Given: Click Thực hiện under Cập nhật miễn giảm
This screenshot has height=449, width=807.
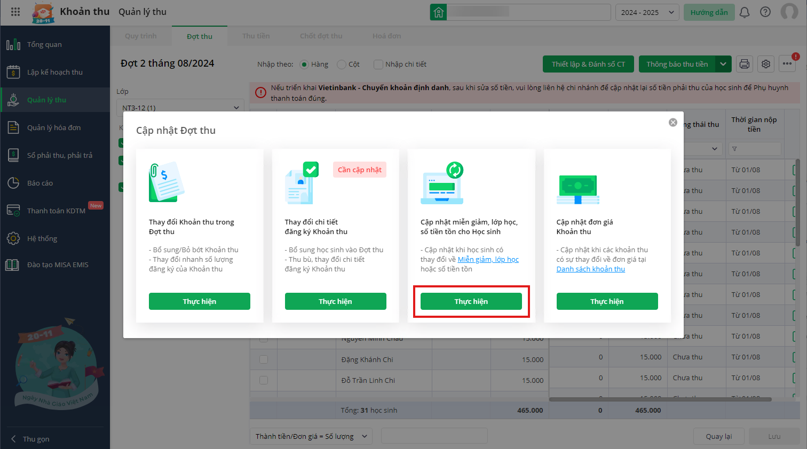Looking at the screenshot, I should tap(471, 301).
